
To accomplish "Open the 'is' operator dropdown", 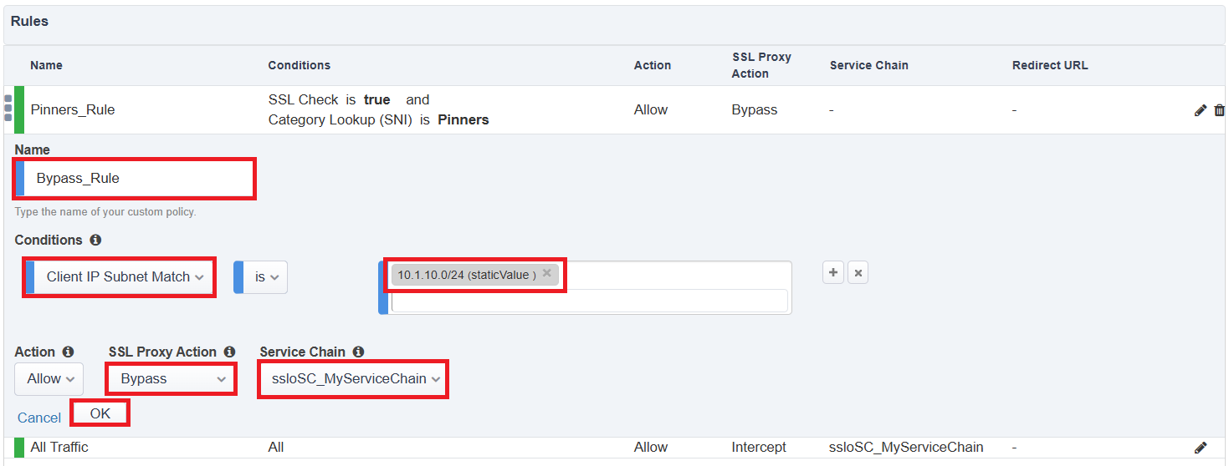I will (260, 277).
